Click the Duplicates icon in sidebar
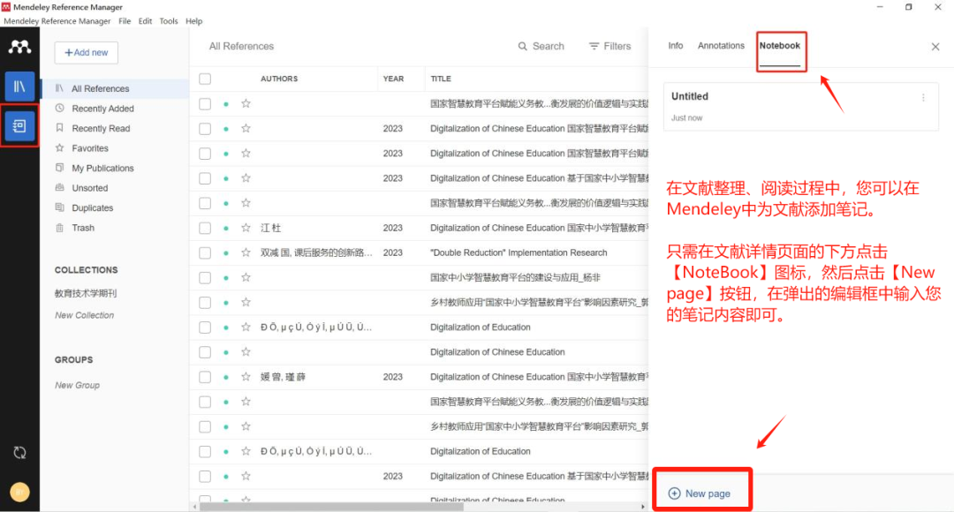 [x=60, y=207]
